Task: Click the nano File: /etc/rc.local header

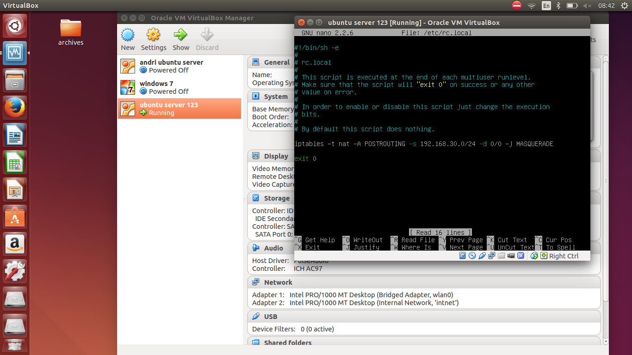Action: (x=437, y=33)
